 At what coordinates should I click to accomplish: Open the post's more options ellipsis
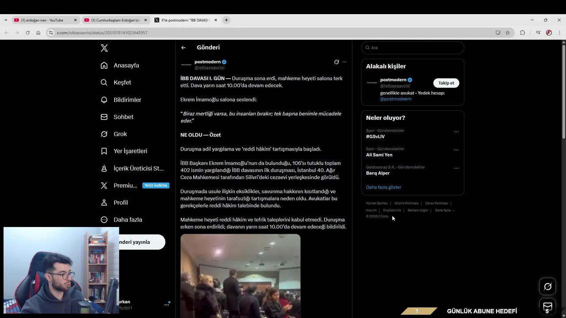point(344,62)
